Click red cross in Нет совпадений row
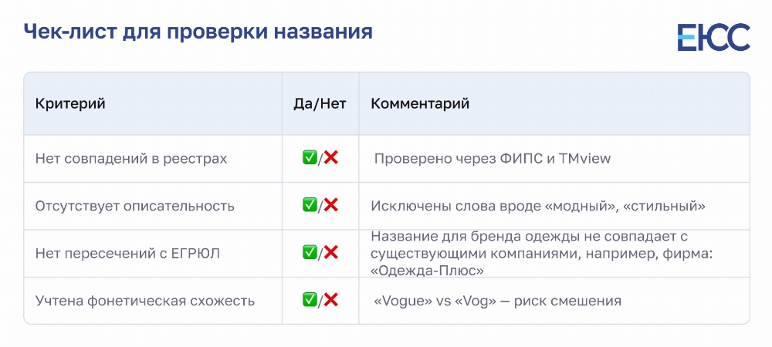Viewport: 772px width, 347px height. pyautogui.click(x=331, y=158)
